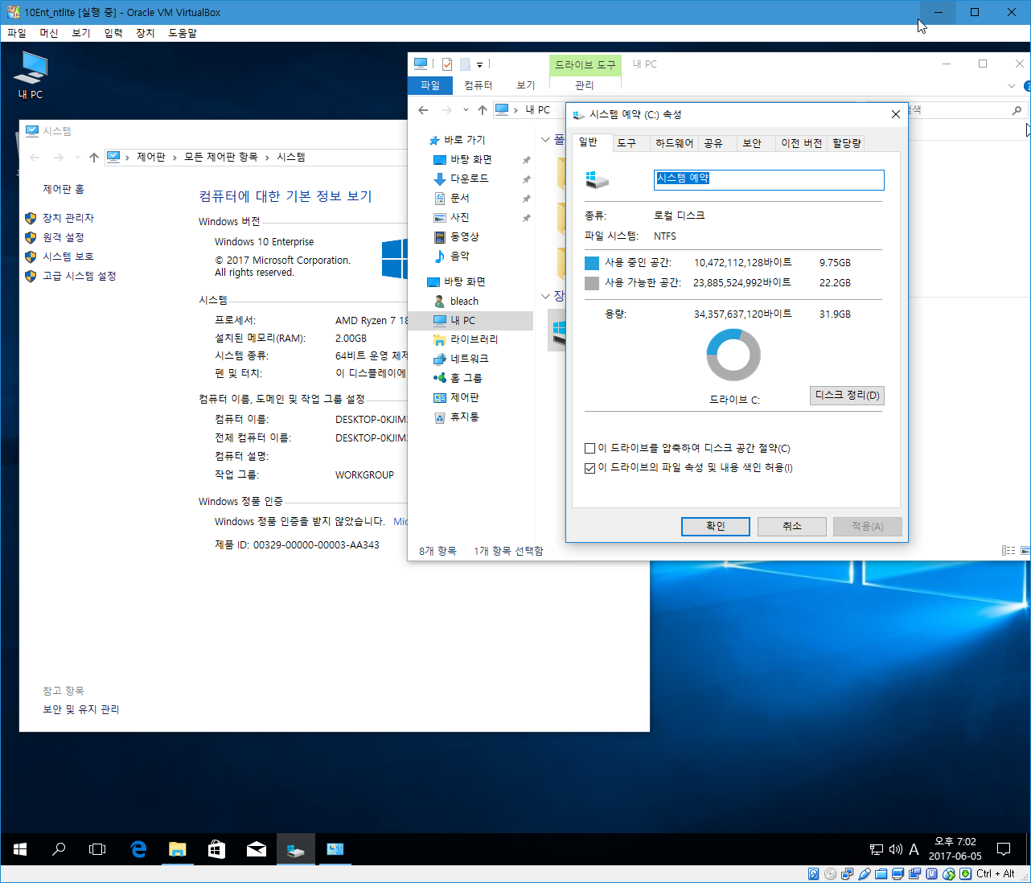
Task: Open 파일 ribbon tab in Explorer
Action: coord(430,85)
